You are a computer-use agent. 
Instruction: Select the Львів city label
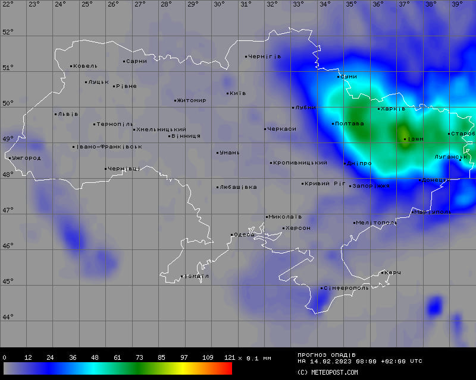[x=68, y=114]
